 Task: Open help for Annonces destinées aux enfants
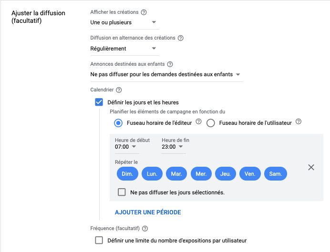tap(170, 64)
